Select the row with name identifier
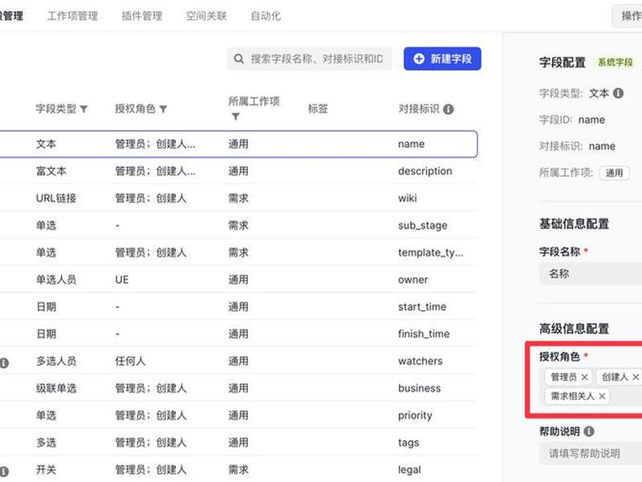 [238, 144]
